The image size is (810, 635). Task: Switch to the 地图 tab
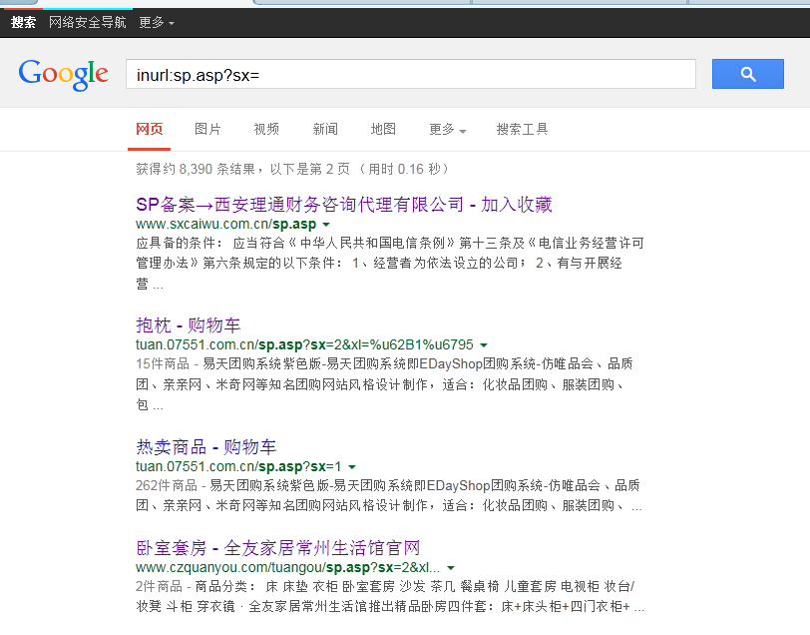pyautogui.click(x=383, y=129)
